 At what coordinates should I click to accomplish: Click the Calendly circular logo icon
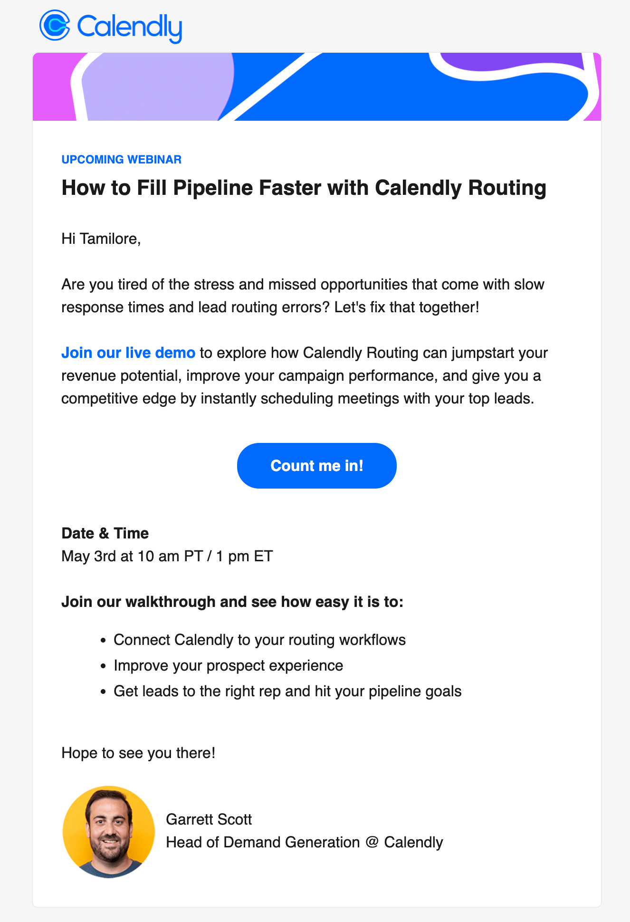click(55, 25)
